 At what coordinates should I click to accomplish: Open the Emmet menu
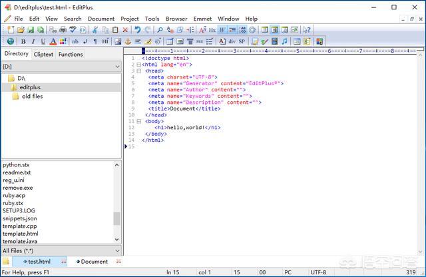click(x=202, y=19)
